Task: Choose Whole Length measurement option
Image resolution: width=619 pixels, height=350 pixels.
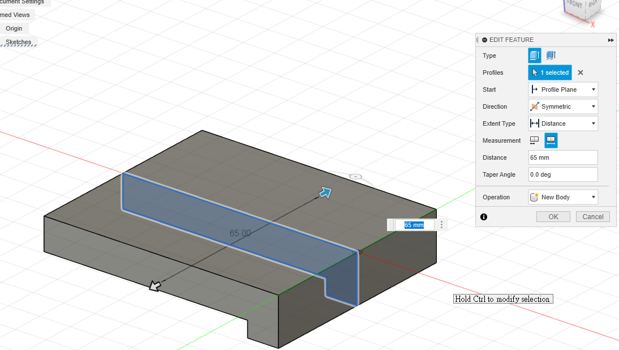Action: (551, 140)
